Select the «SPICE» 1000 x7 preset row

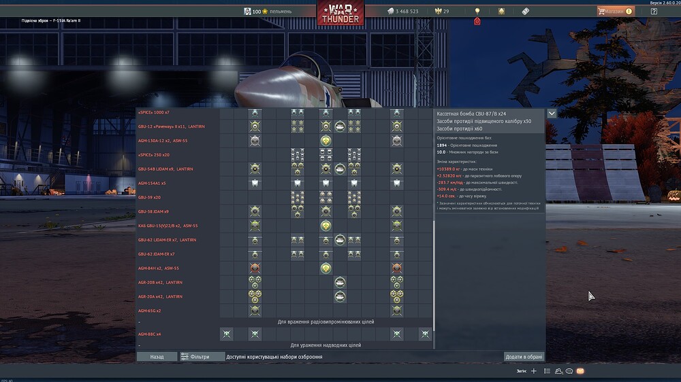154,112
